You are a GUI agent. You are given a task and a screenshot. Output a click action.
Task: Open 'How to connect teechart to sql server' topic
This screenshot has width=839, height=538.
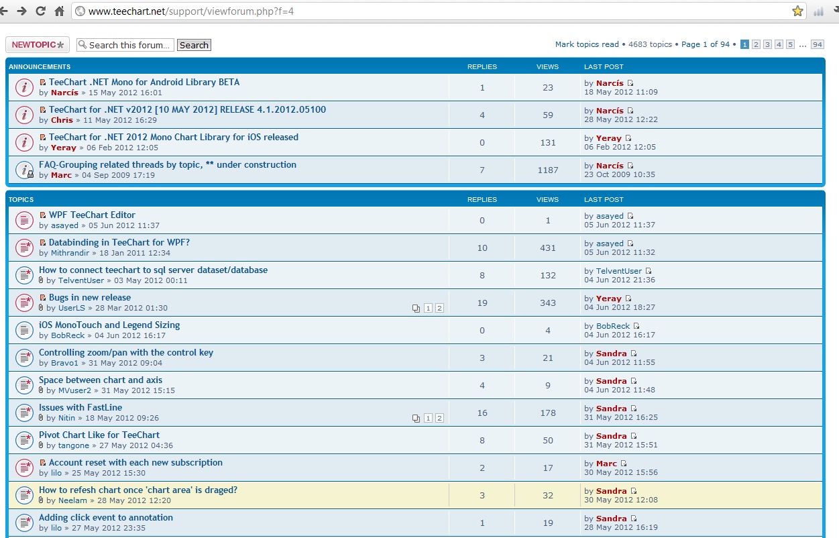pyautogui.click(x=153, y=270)
